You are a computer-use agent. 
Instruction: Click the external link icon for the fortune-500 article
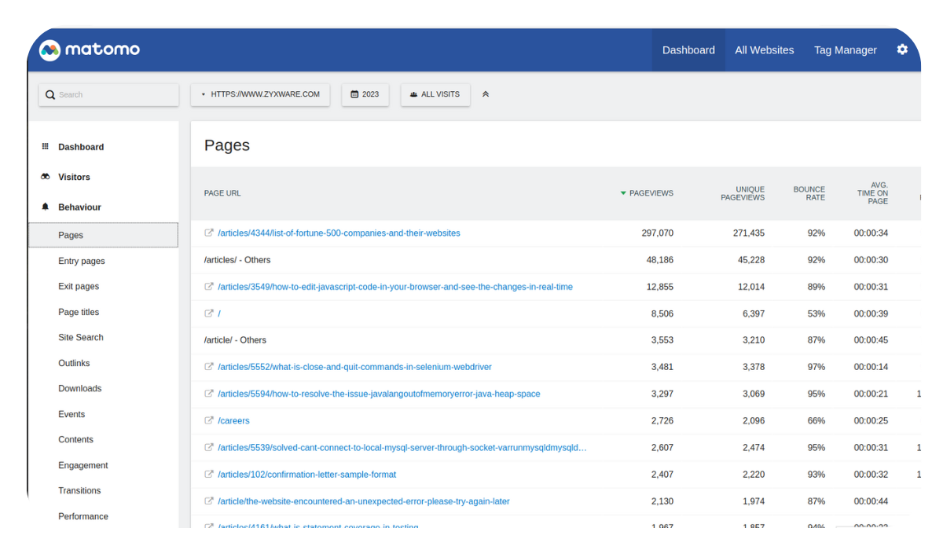click(209, 233)
